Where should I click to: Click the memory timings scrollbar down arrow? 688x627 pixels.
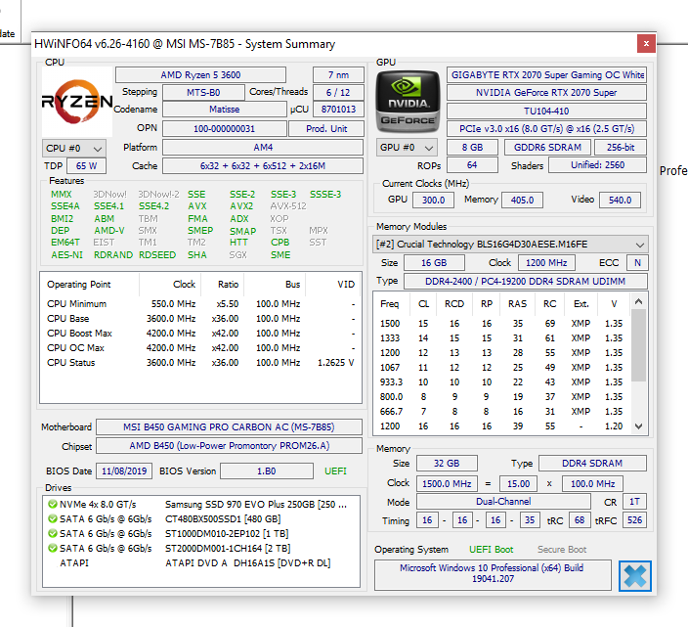(639, 425)
